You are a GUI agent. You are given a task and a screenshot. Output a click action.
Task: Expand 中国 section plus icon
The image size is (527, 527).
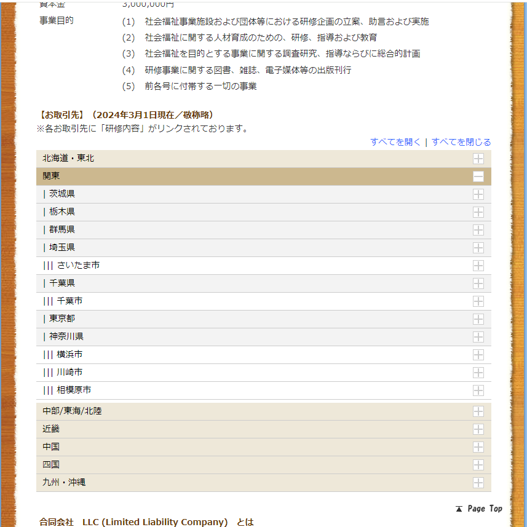coord(478,447)
